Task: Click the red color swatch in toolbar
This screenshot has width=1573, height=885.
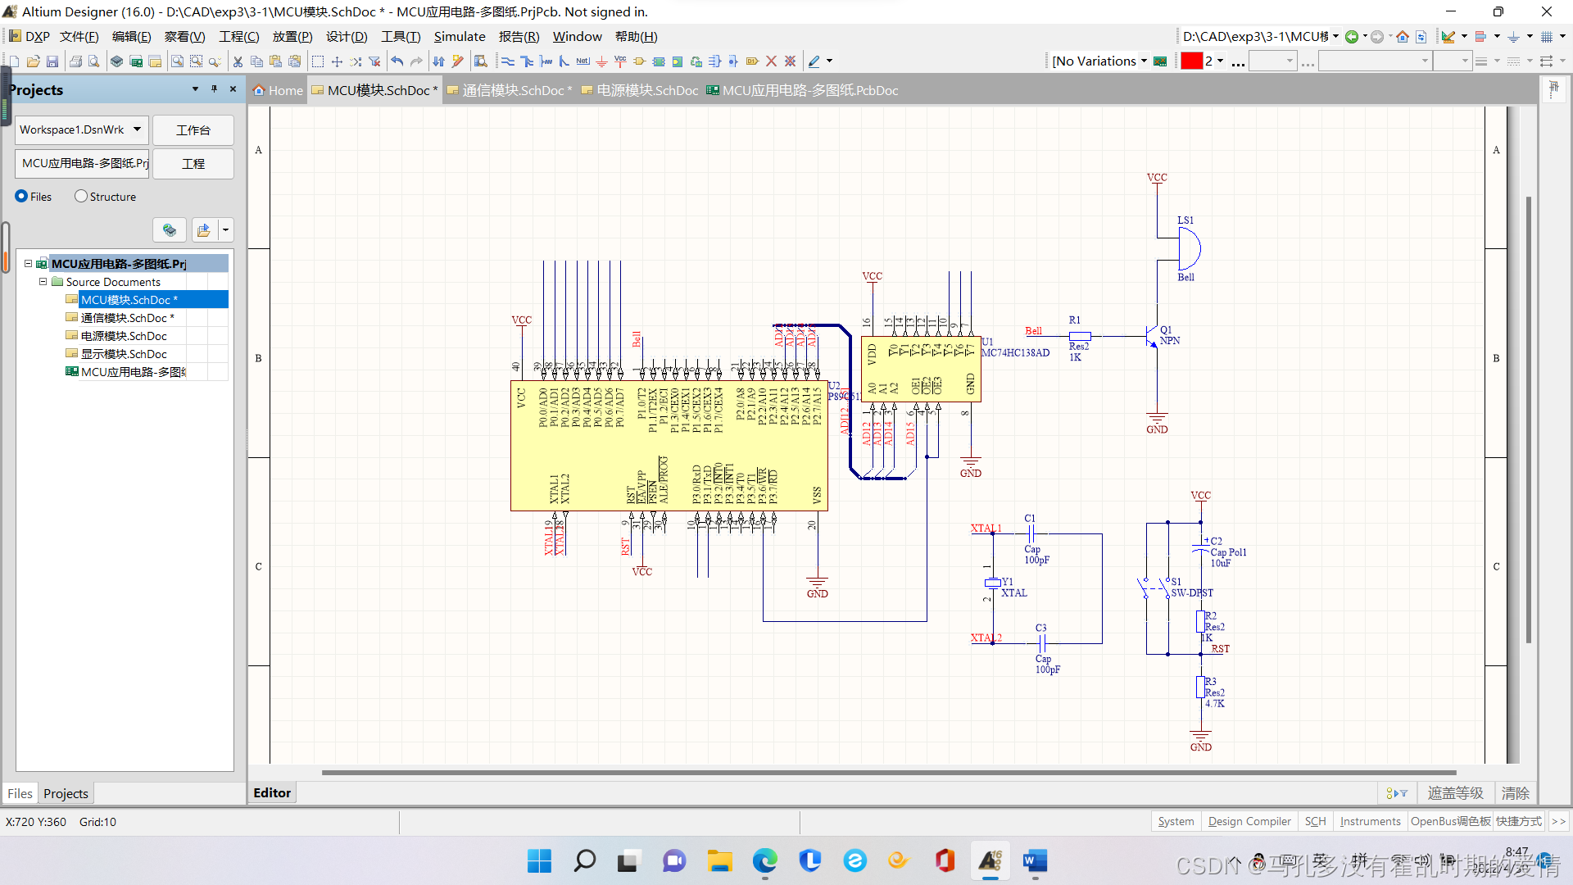Action: tap(1191, 61)
